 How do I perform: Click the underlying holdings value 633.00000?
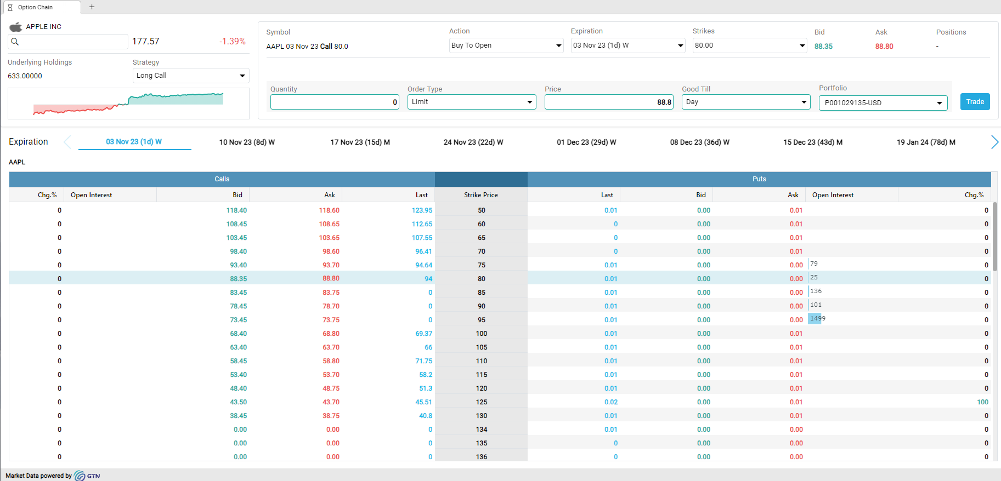(25, 76)
